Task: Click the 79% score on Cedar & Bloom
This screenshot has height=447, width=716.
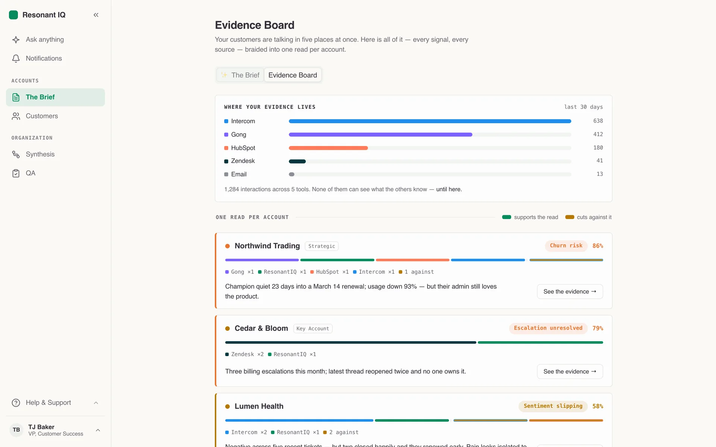Action: tap(597, 328)
